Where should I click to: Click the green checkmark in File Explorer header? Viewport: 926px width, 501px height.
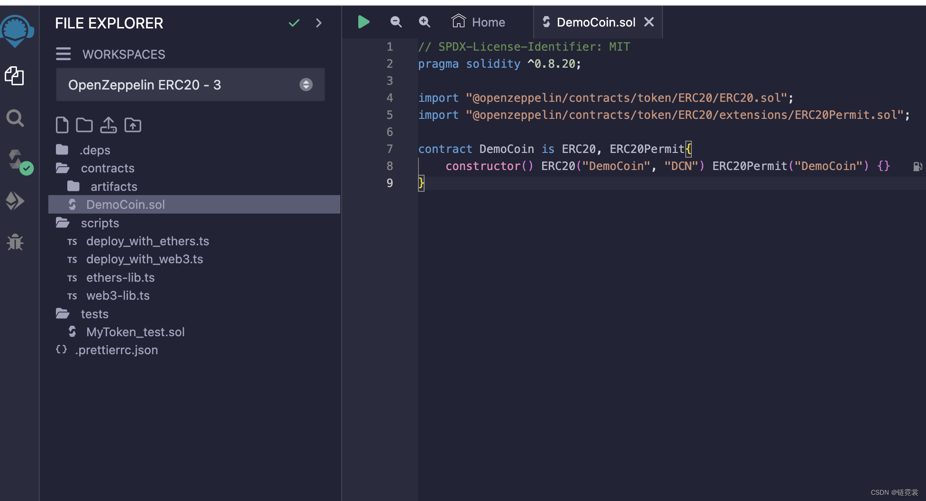click(x=294, y=23)
